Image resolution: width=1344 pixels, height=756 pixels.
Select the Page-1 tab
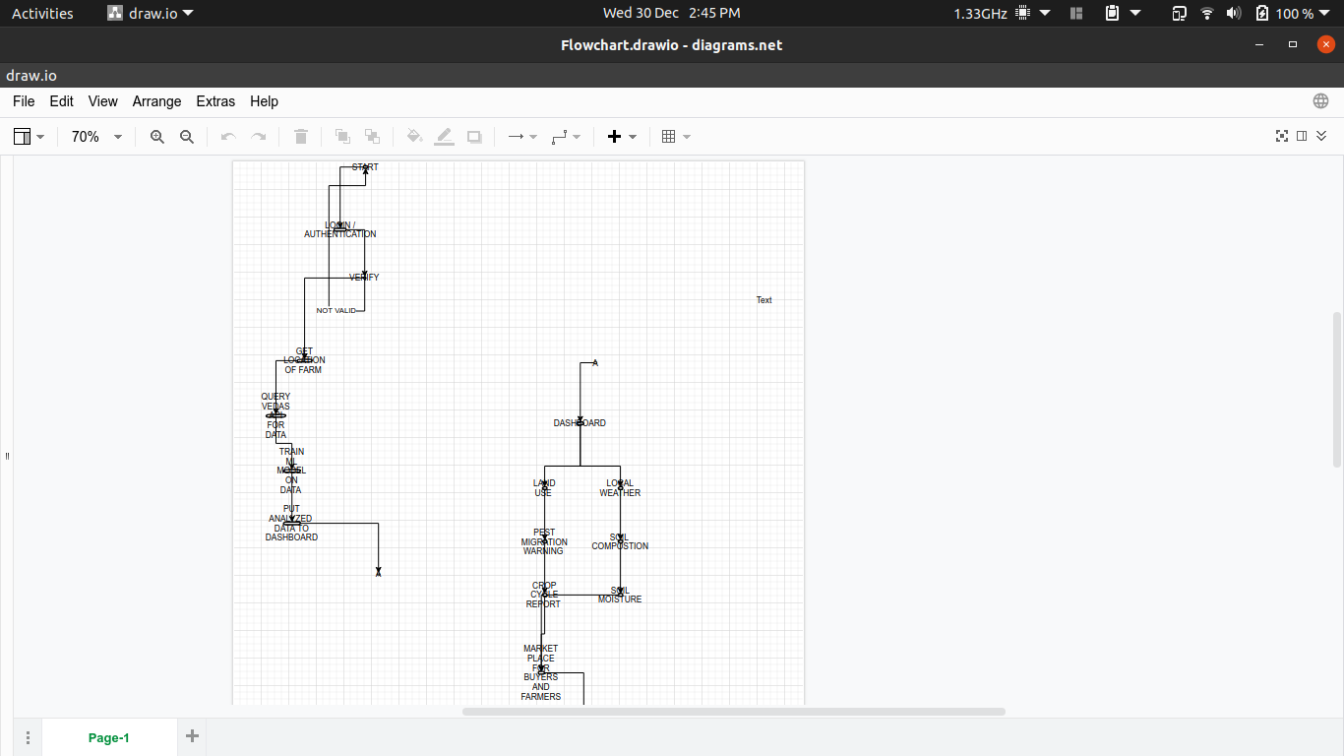109,737
